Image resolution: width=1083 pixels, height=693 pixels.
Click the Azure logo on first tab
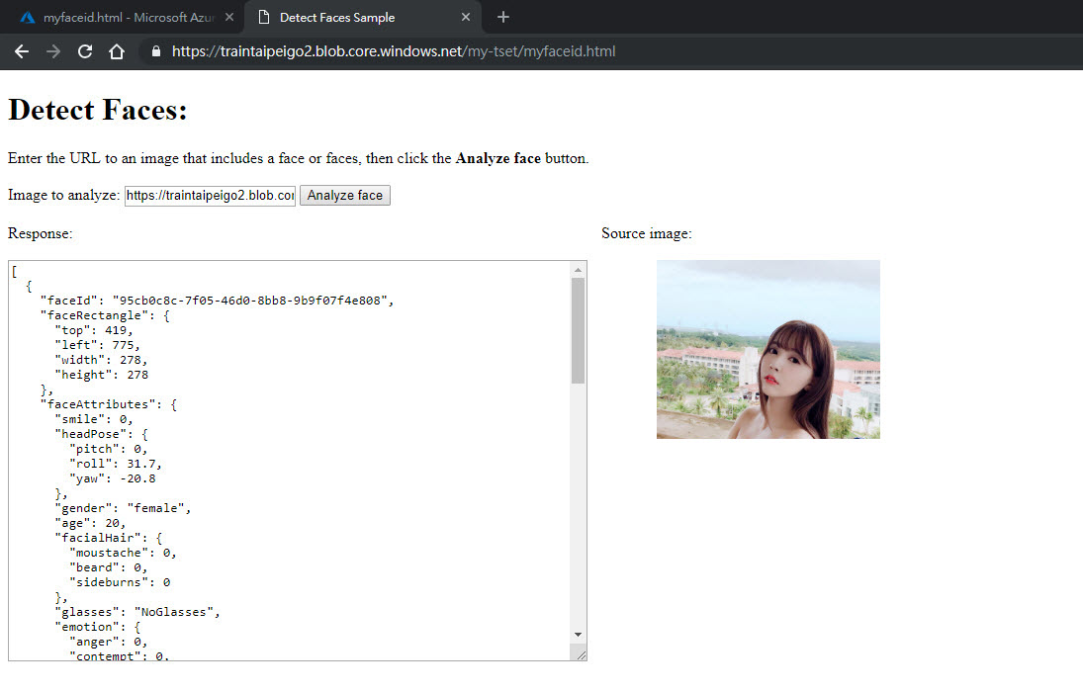click(x=28, y=17)
